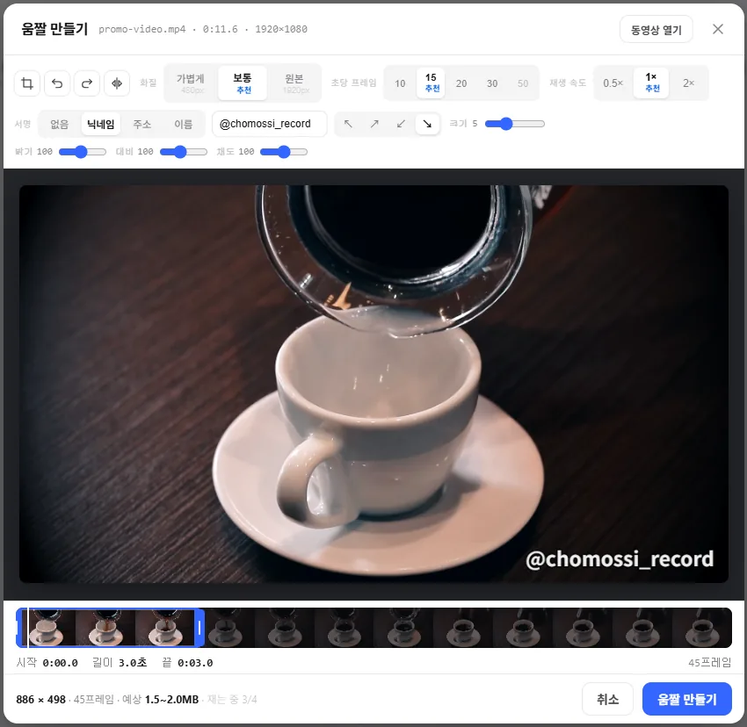Adjust the 채도 saturation slider
747x727 pixels.
click(284, 152)
